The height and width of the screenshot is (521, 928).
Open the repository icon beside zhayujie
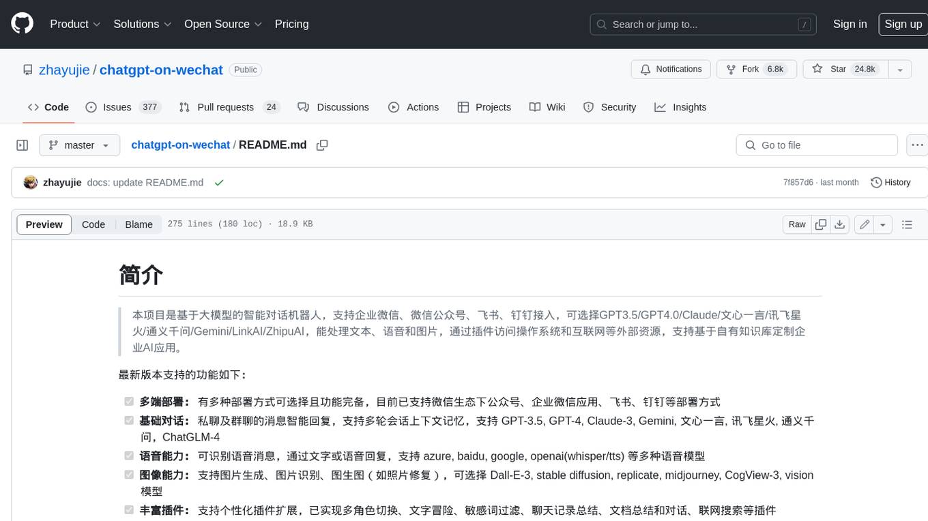point(27,70)
